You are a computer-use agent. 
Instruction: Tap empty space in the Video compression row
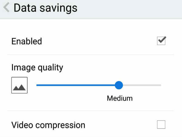[121, 125]
